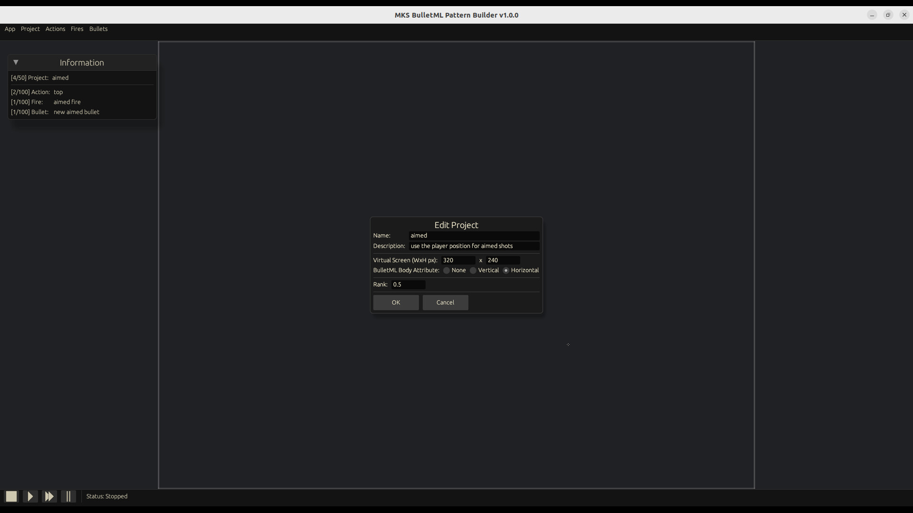Edit the project Description text
Viewport: 913px width, 513px height.
[474, 246]
